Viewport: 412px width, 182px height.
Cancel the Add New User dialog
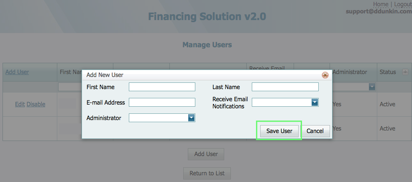click(315, 131)
